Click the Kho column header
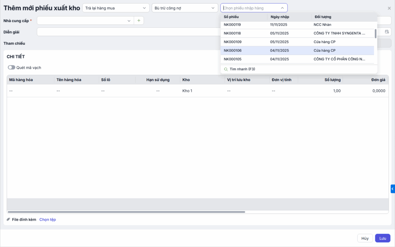395x247 pixels. (202, 80)
